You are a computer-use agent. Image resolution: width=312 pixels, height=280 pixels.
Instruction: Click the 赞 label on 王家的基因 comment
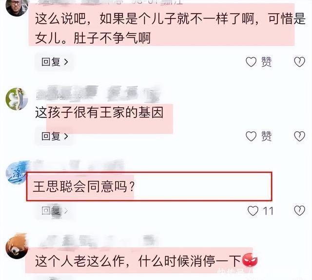267,137
